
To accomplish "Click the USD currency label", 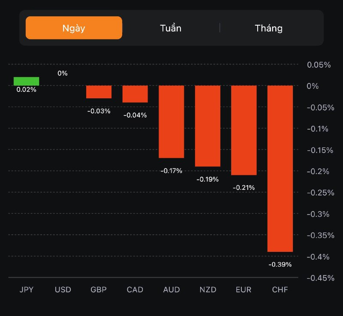I will [x=63, y=289].
